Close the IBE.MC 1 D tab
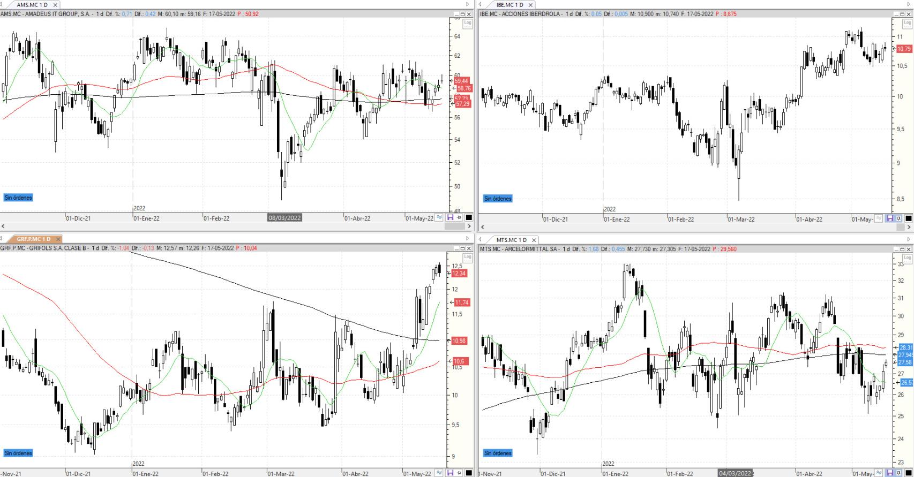Image resolution: width=914 pixels, height=477 pixels. (x=530, y=5)
